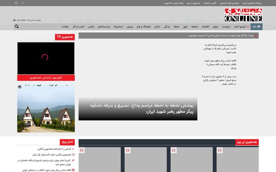Open اقامه نماز بر پیکر رهبر شهید در مصلای تهران
The image size is (276, 172).
[46, 170]
